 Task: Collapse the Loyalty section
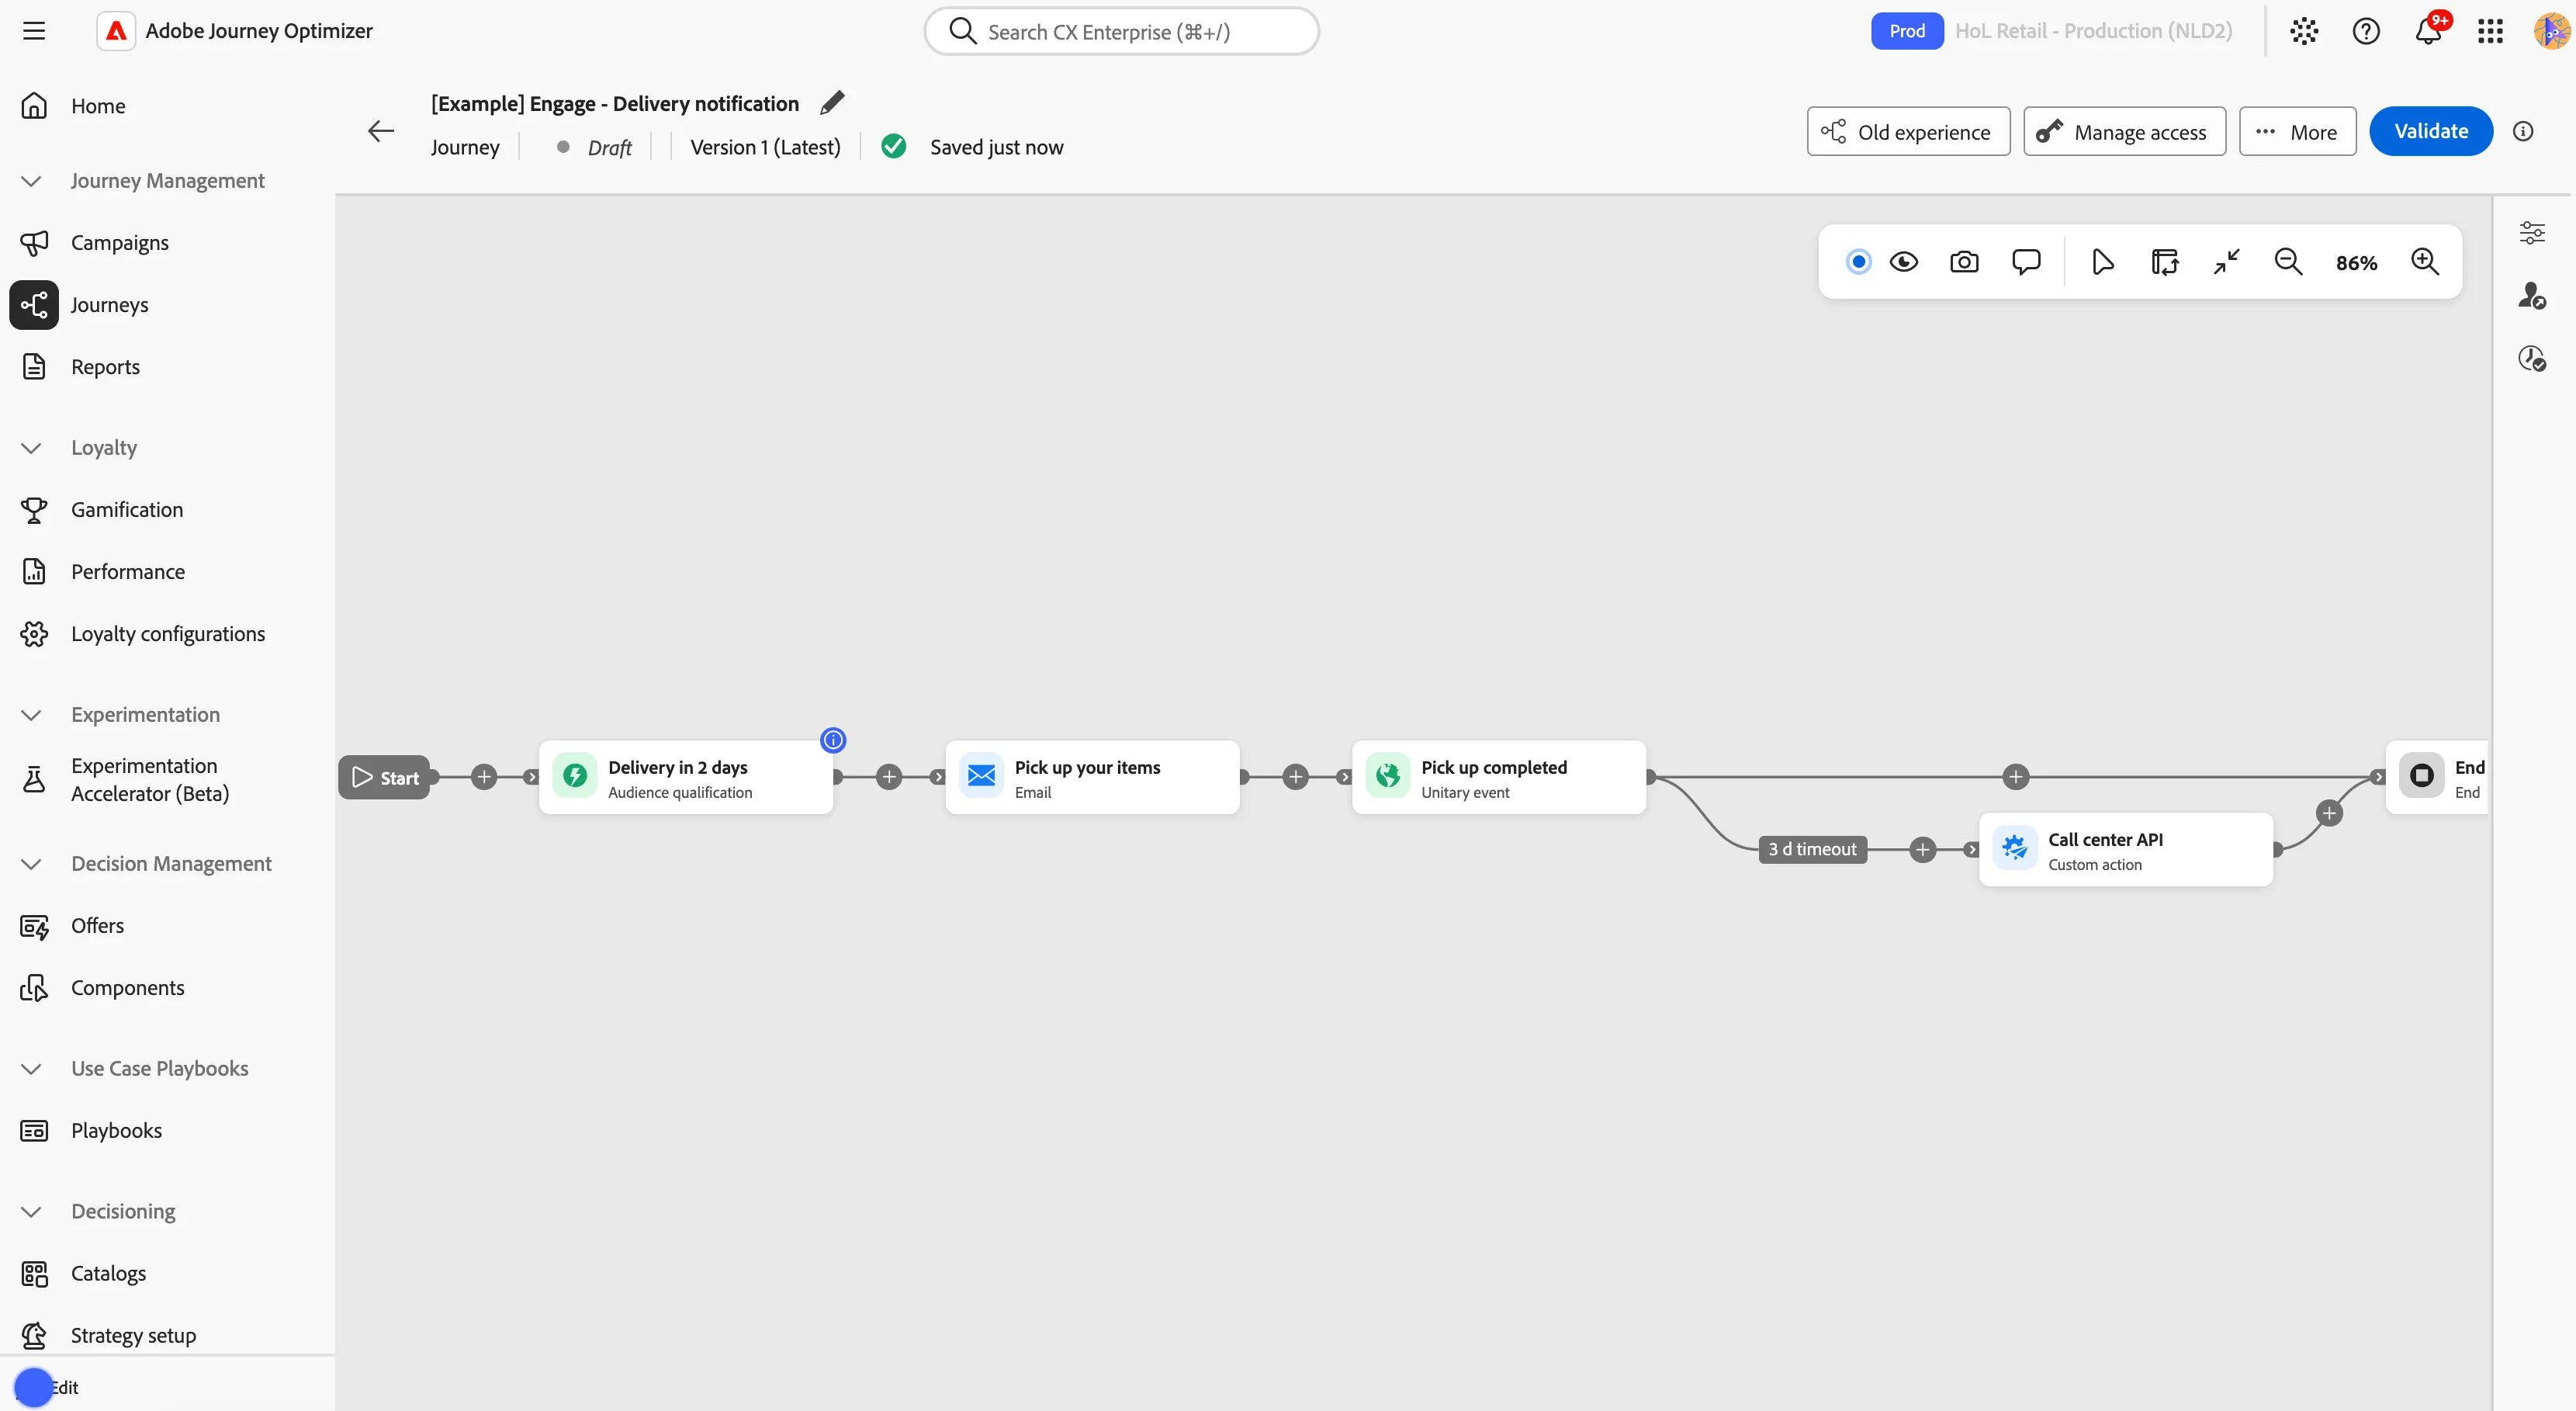click(x=31, y=448)
